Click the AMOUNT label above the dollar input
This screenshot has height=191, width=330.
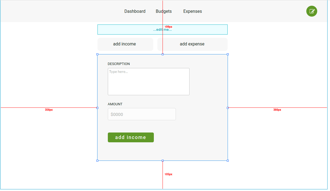[x=115, y=104]
